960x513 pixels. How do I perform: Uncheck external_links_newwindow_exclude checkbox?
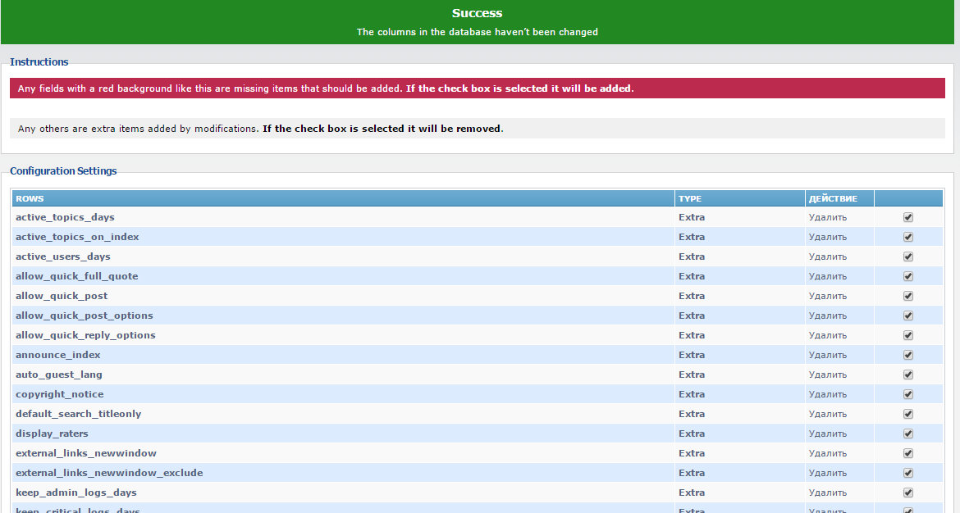[x=908, y=473]
